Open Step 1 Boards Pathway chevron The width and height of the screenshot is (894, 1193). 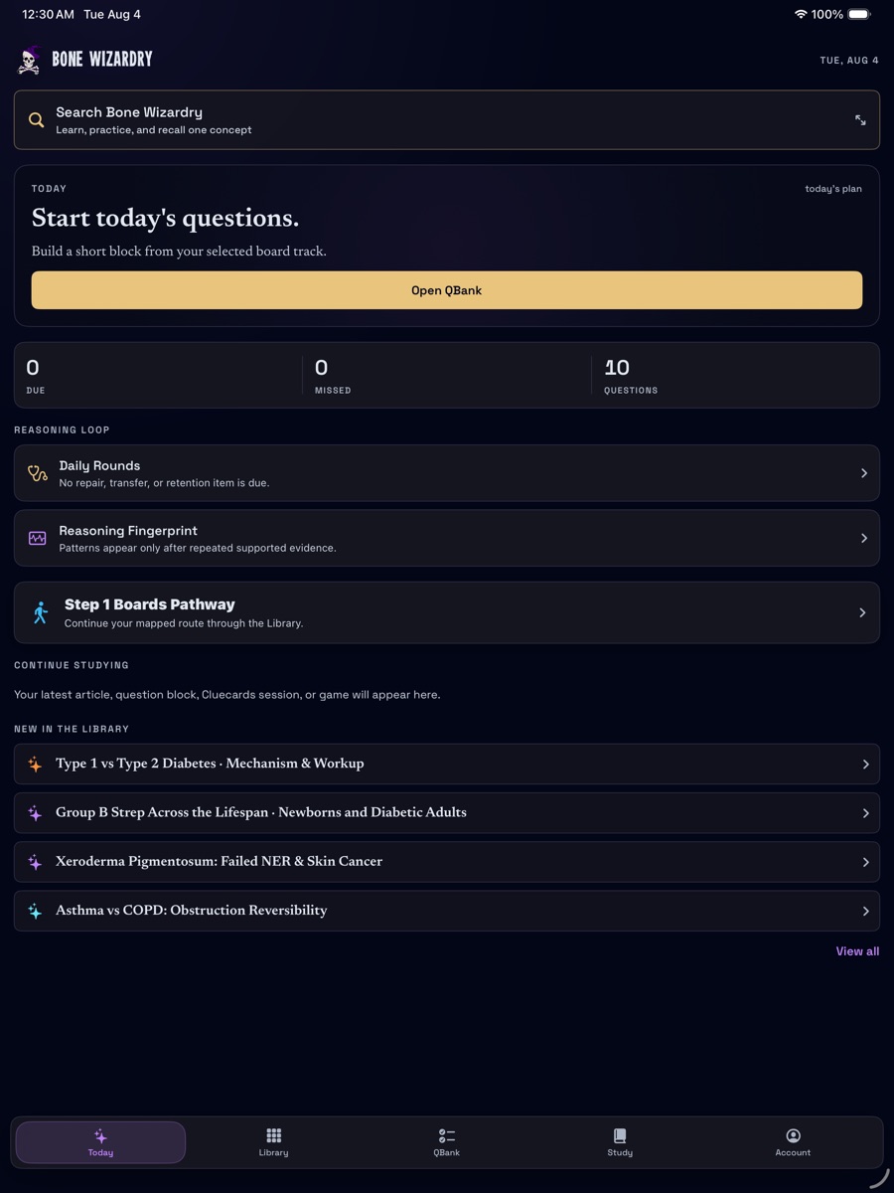pos(862,612)
